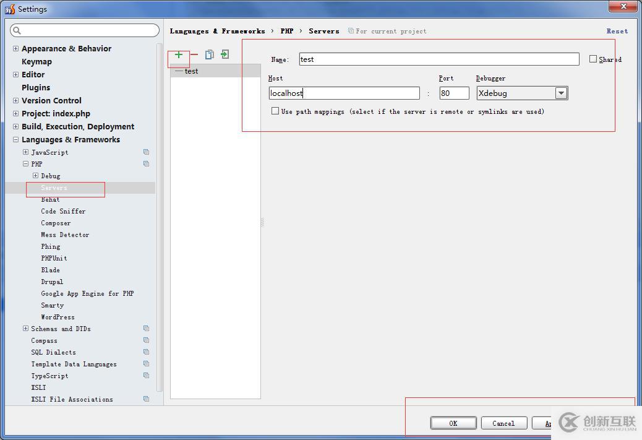This screenshot has height=440, width=642.
Task: Click the project-level icon beside JavaScript
Action: pos(146,152)
